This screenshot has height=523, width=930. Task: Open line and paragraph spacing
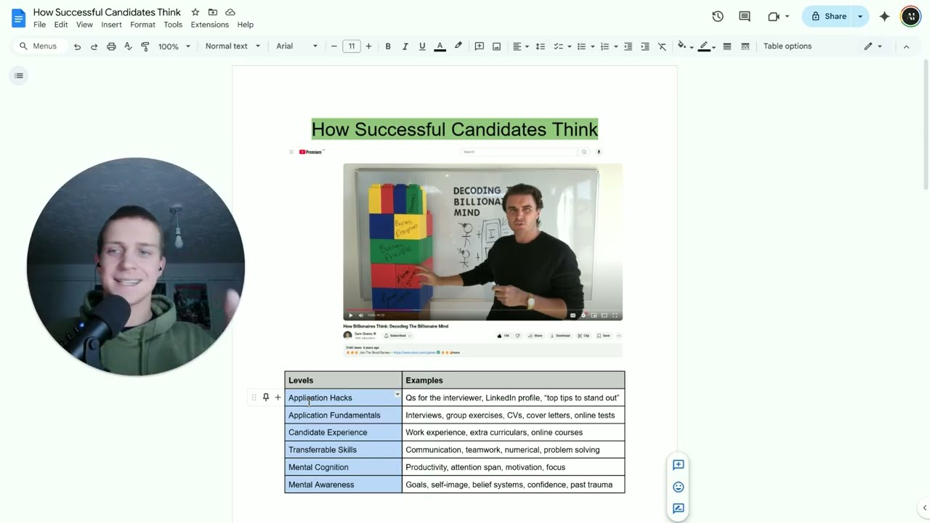540,46
